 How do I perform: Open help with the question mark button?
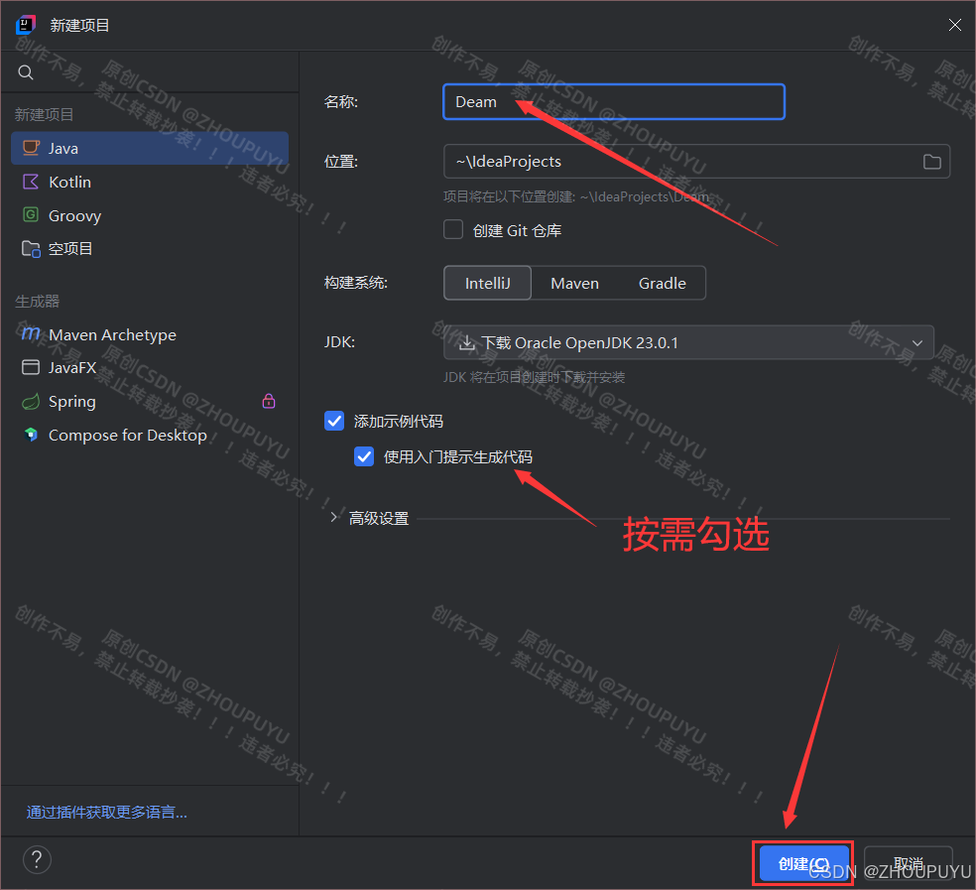tap(37, 859)
